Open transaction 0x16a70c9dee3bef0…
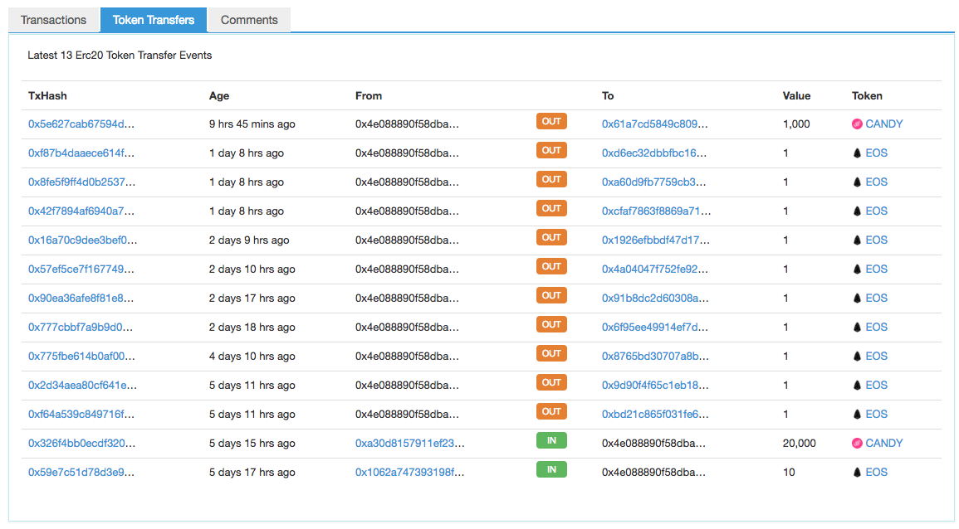The width and height of the screenshot is (959, 529). 82,240
